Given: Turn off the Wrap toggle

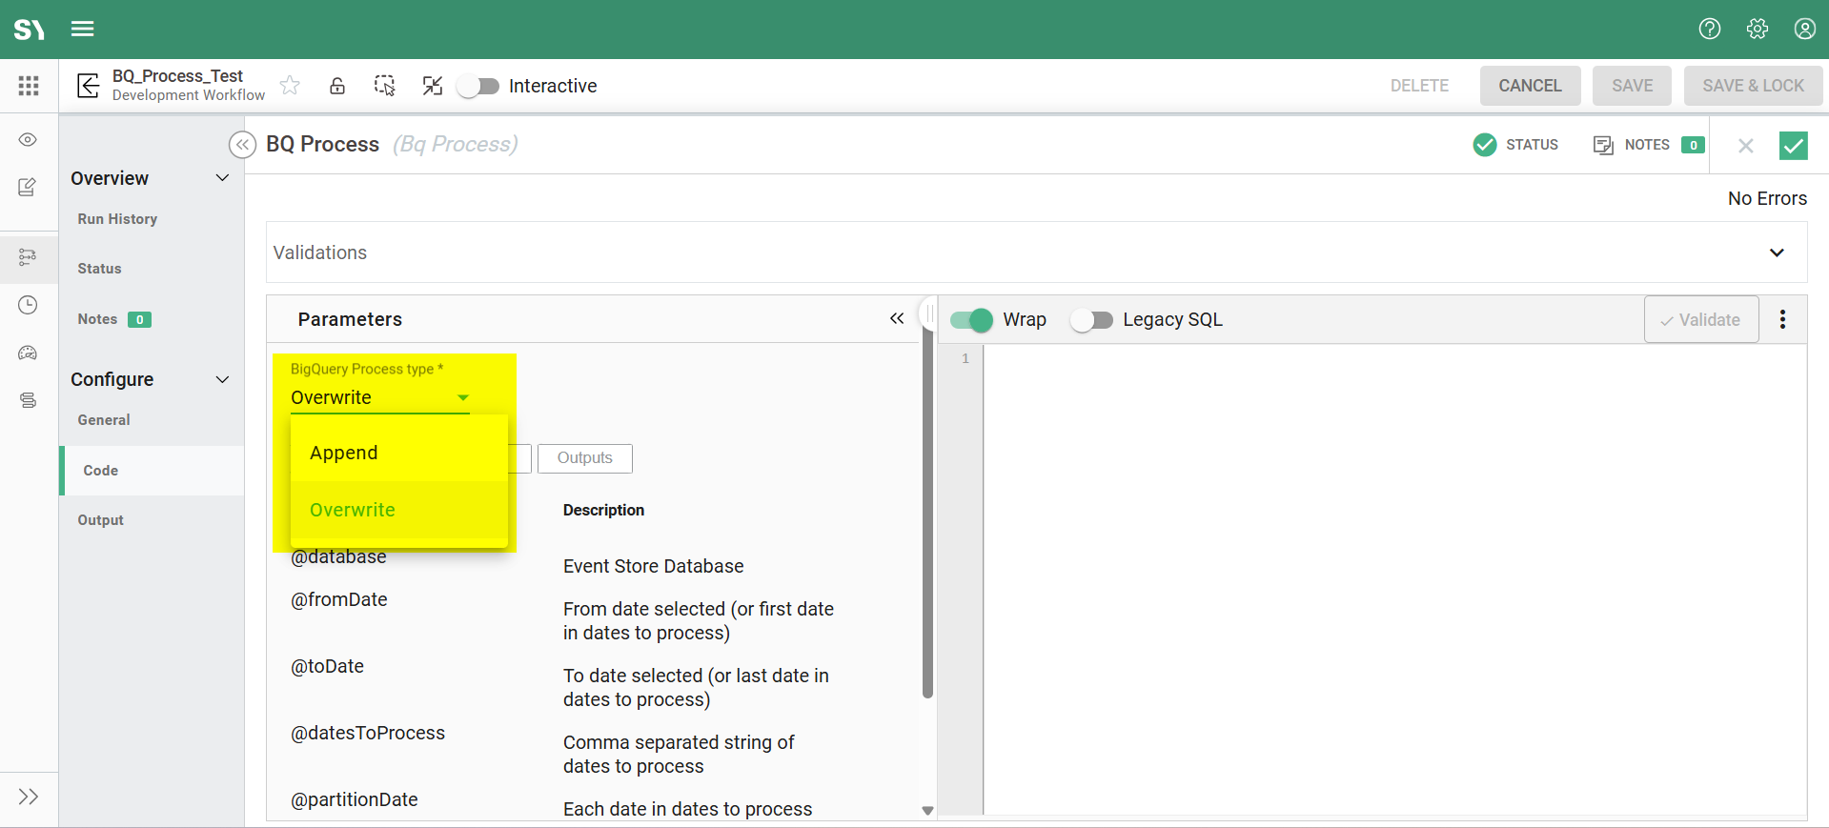Looking at the screenshot, I should [971, 320].
